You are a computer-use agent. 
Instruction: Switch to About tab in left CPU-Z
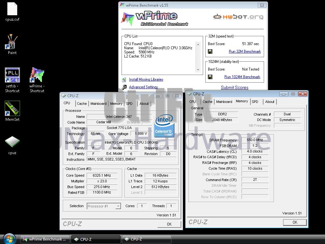click(144, 104)
